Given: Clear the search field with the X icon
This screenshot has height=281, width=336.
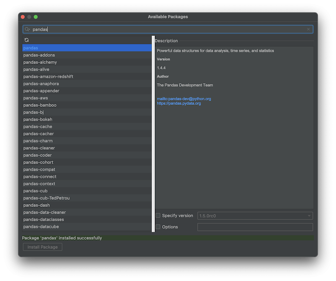Looking at the screenshot, I should [308, 29].
